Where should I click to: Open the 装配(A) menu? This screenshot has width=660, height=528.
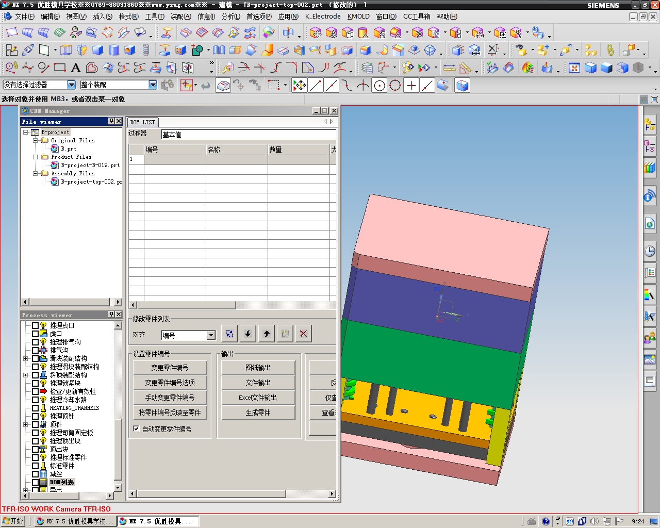(x=180, y=16)
